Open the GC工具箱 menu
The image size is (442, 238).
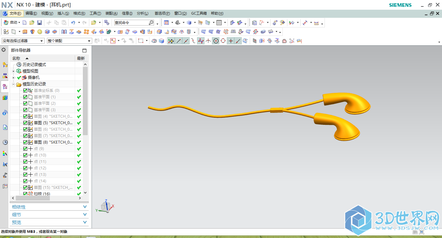click(199, 13)
